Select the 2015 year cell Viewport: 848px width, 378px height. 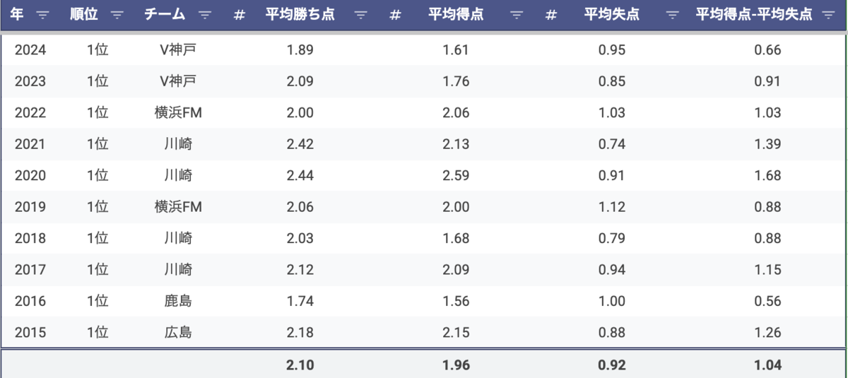coord(30,332)
